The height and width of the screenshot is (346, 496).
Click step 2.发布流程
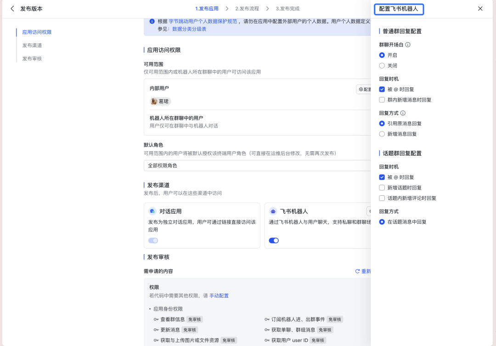click(x=247, y=9)
